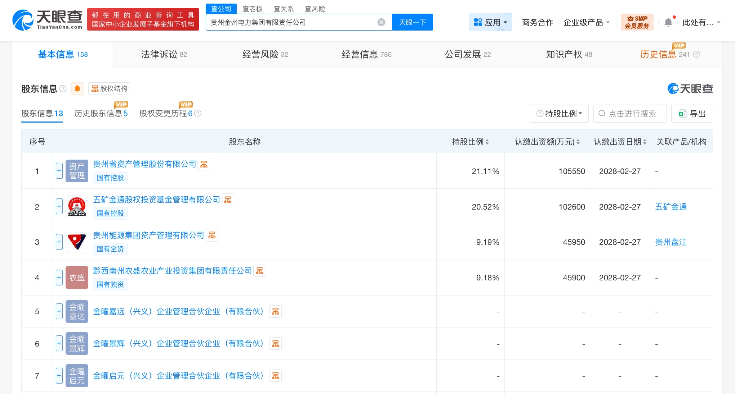Open the 持股比例 filter dropdown
Screen dimensions: 735x394
pos(559,114)
